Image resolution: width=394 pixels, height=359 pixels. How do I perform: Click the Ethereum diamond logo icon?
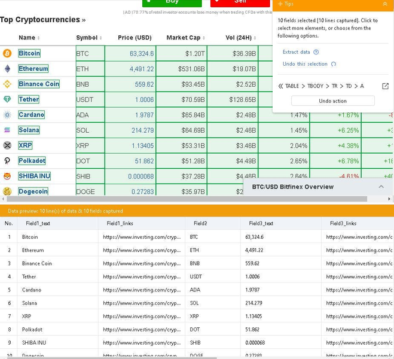click(x=7, y=69)
